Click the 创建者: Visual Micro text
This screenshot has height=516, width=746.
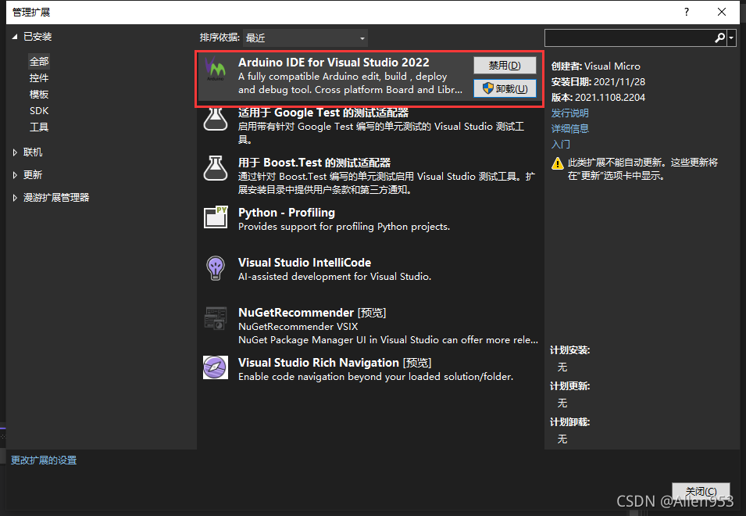click(x=596, y=66)
